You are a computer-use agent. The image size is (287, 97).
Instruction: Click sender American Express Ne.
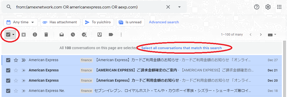47,91
